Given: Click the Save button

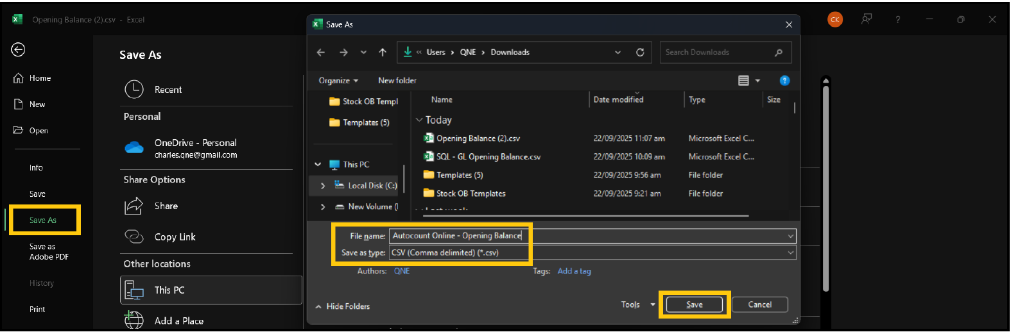Looking at the screenshot, I should 695,304.
